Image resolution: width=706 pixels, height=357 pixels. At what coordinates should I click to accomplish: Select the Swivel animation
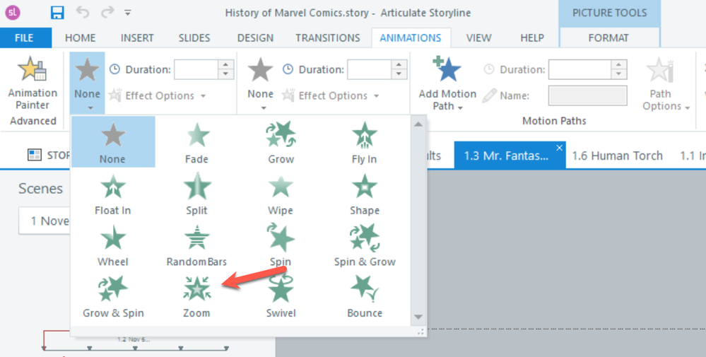tap(281, 295)
